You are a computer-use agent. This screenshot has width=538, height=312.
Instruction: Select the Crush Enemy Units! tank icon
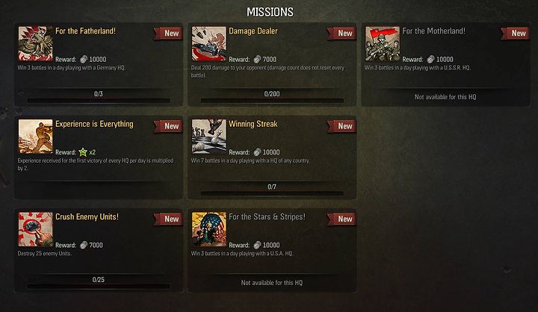point(35,229)
